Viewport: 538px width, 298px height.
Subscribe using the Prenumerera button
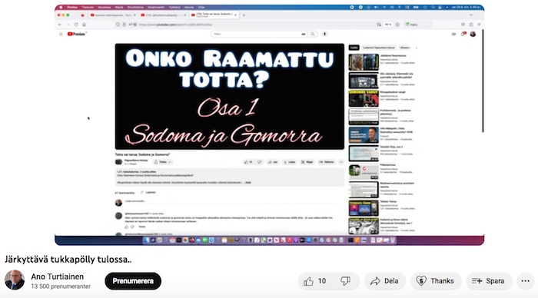[x=133, y=281]
